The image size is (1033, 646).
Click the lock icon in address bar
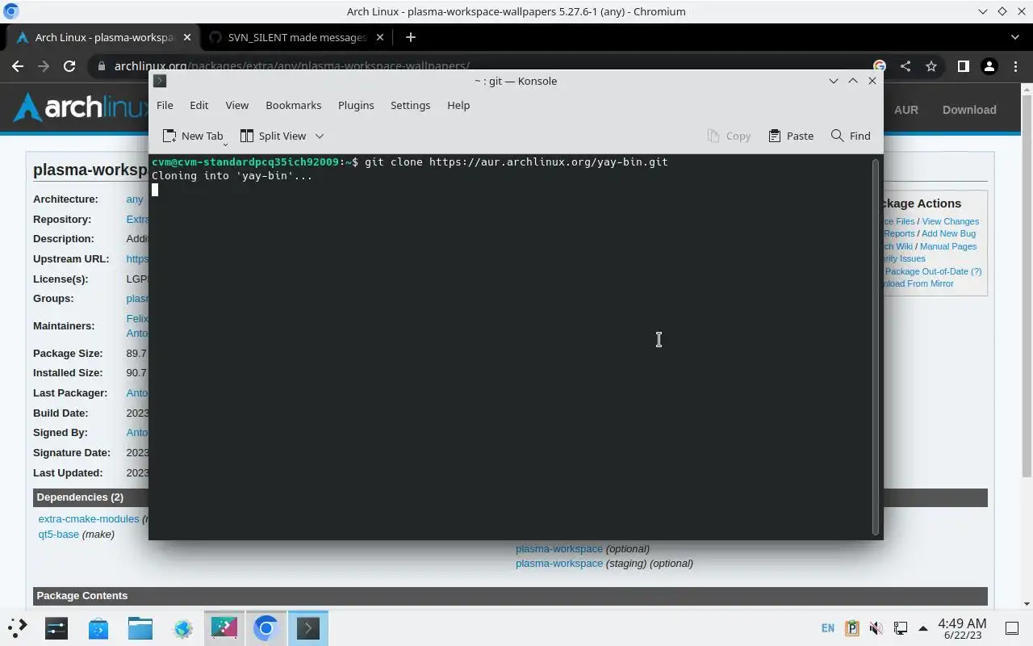101,66
